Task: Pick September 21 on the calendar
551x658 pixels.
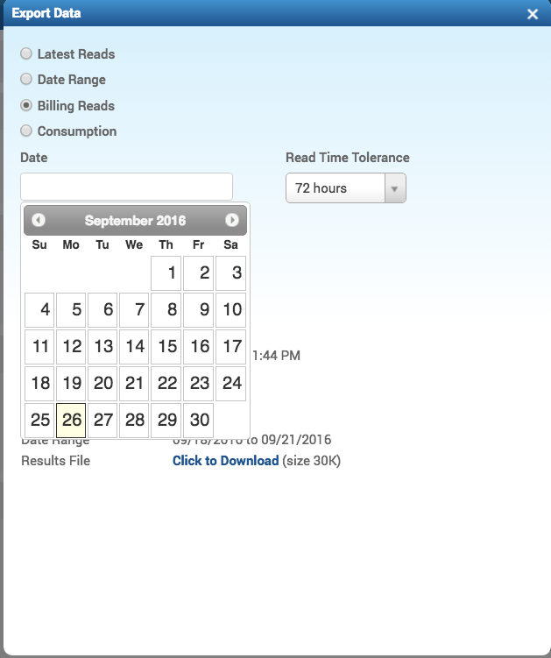Action: point(135,384)
